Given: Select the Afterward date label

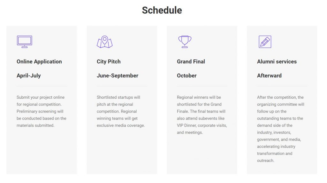Looking at the screenshot, I should pyautogui.click(x=269, y=76).
